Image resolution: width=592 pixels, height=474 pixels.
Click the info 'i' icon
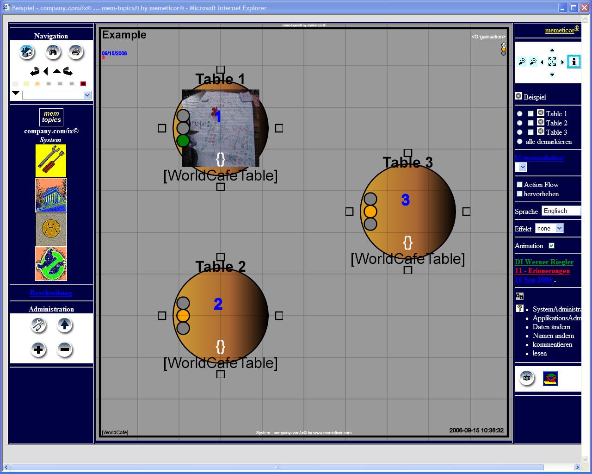click(x=573, y=62)
